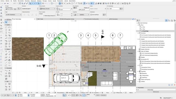The height and width of the screenshot is (99, 176).
Task: Select the Wall tool in Diseño toolbox
Action: point(6,27)
